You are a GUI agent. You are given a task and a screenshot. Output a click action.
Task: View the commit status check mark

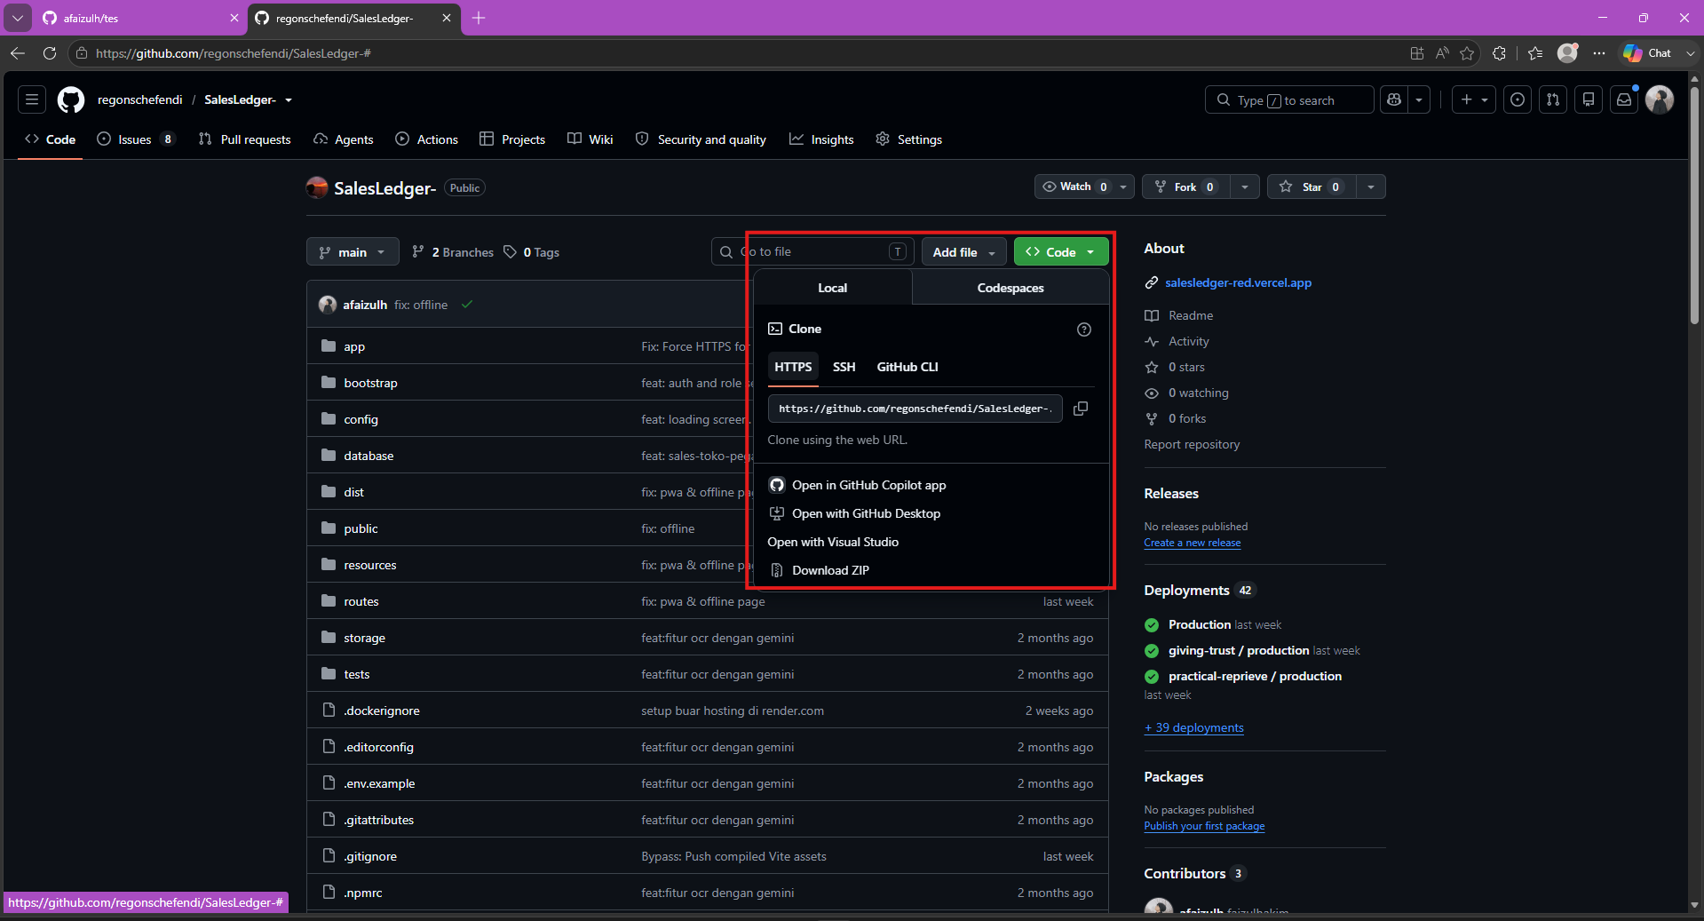pyautogui.click(x=467, y=305)
